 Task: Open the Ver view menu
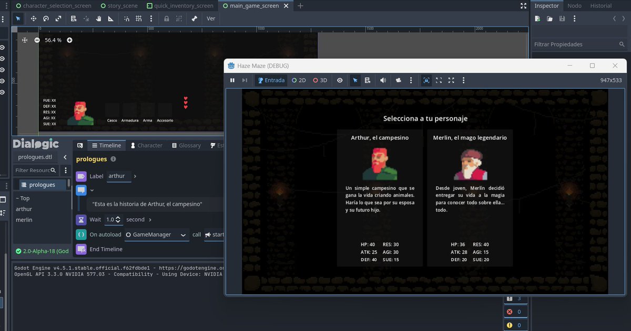tap(211, 18)
